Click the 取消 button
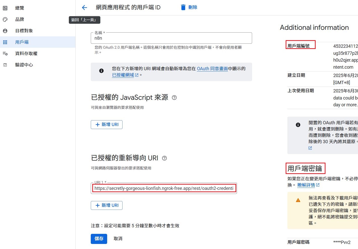Image resolution: width=358 pixels, height=249 pixels. pos(118,239)
